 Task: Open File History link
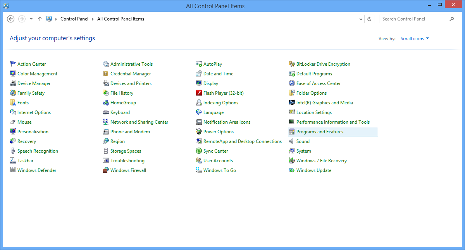pyautogui.click(x=122, y=93)
